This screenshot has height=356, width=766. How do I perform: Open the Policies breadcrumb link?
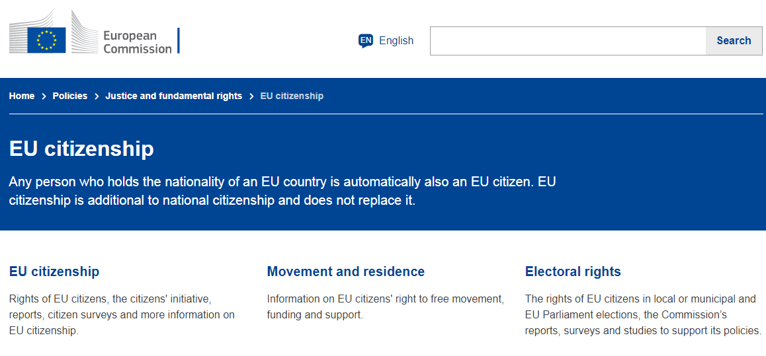click(x=70, y=96)
